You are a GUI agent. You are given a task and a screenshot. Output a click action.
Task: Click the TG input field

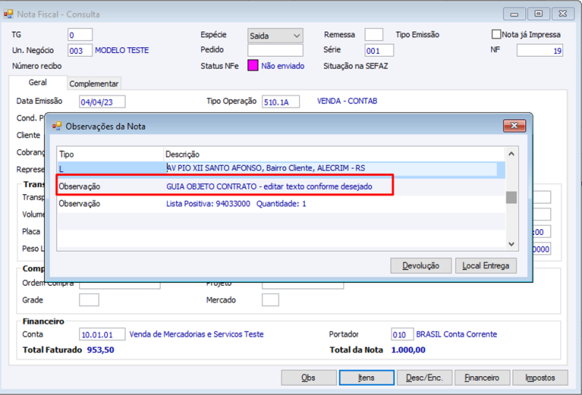click(80, 35)
